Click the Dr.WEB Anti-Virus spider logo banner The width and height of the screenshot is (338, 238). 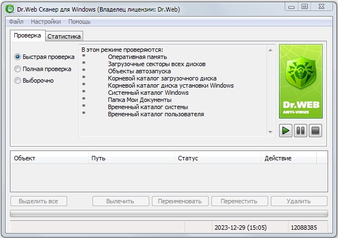pyautogui.click(x=301, y=82)
